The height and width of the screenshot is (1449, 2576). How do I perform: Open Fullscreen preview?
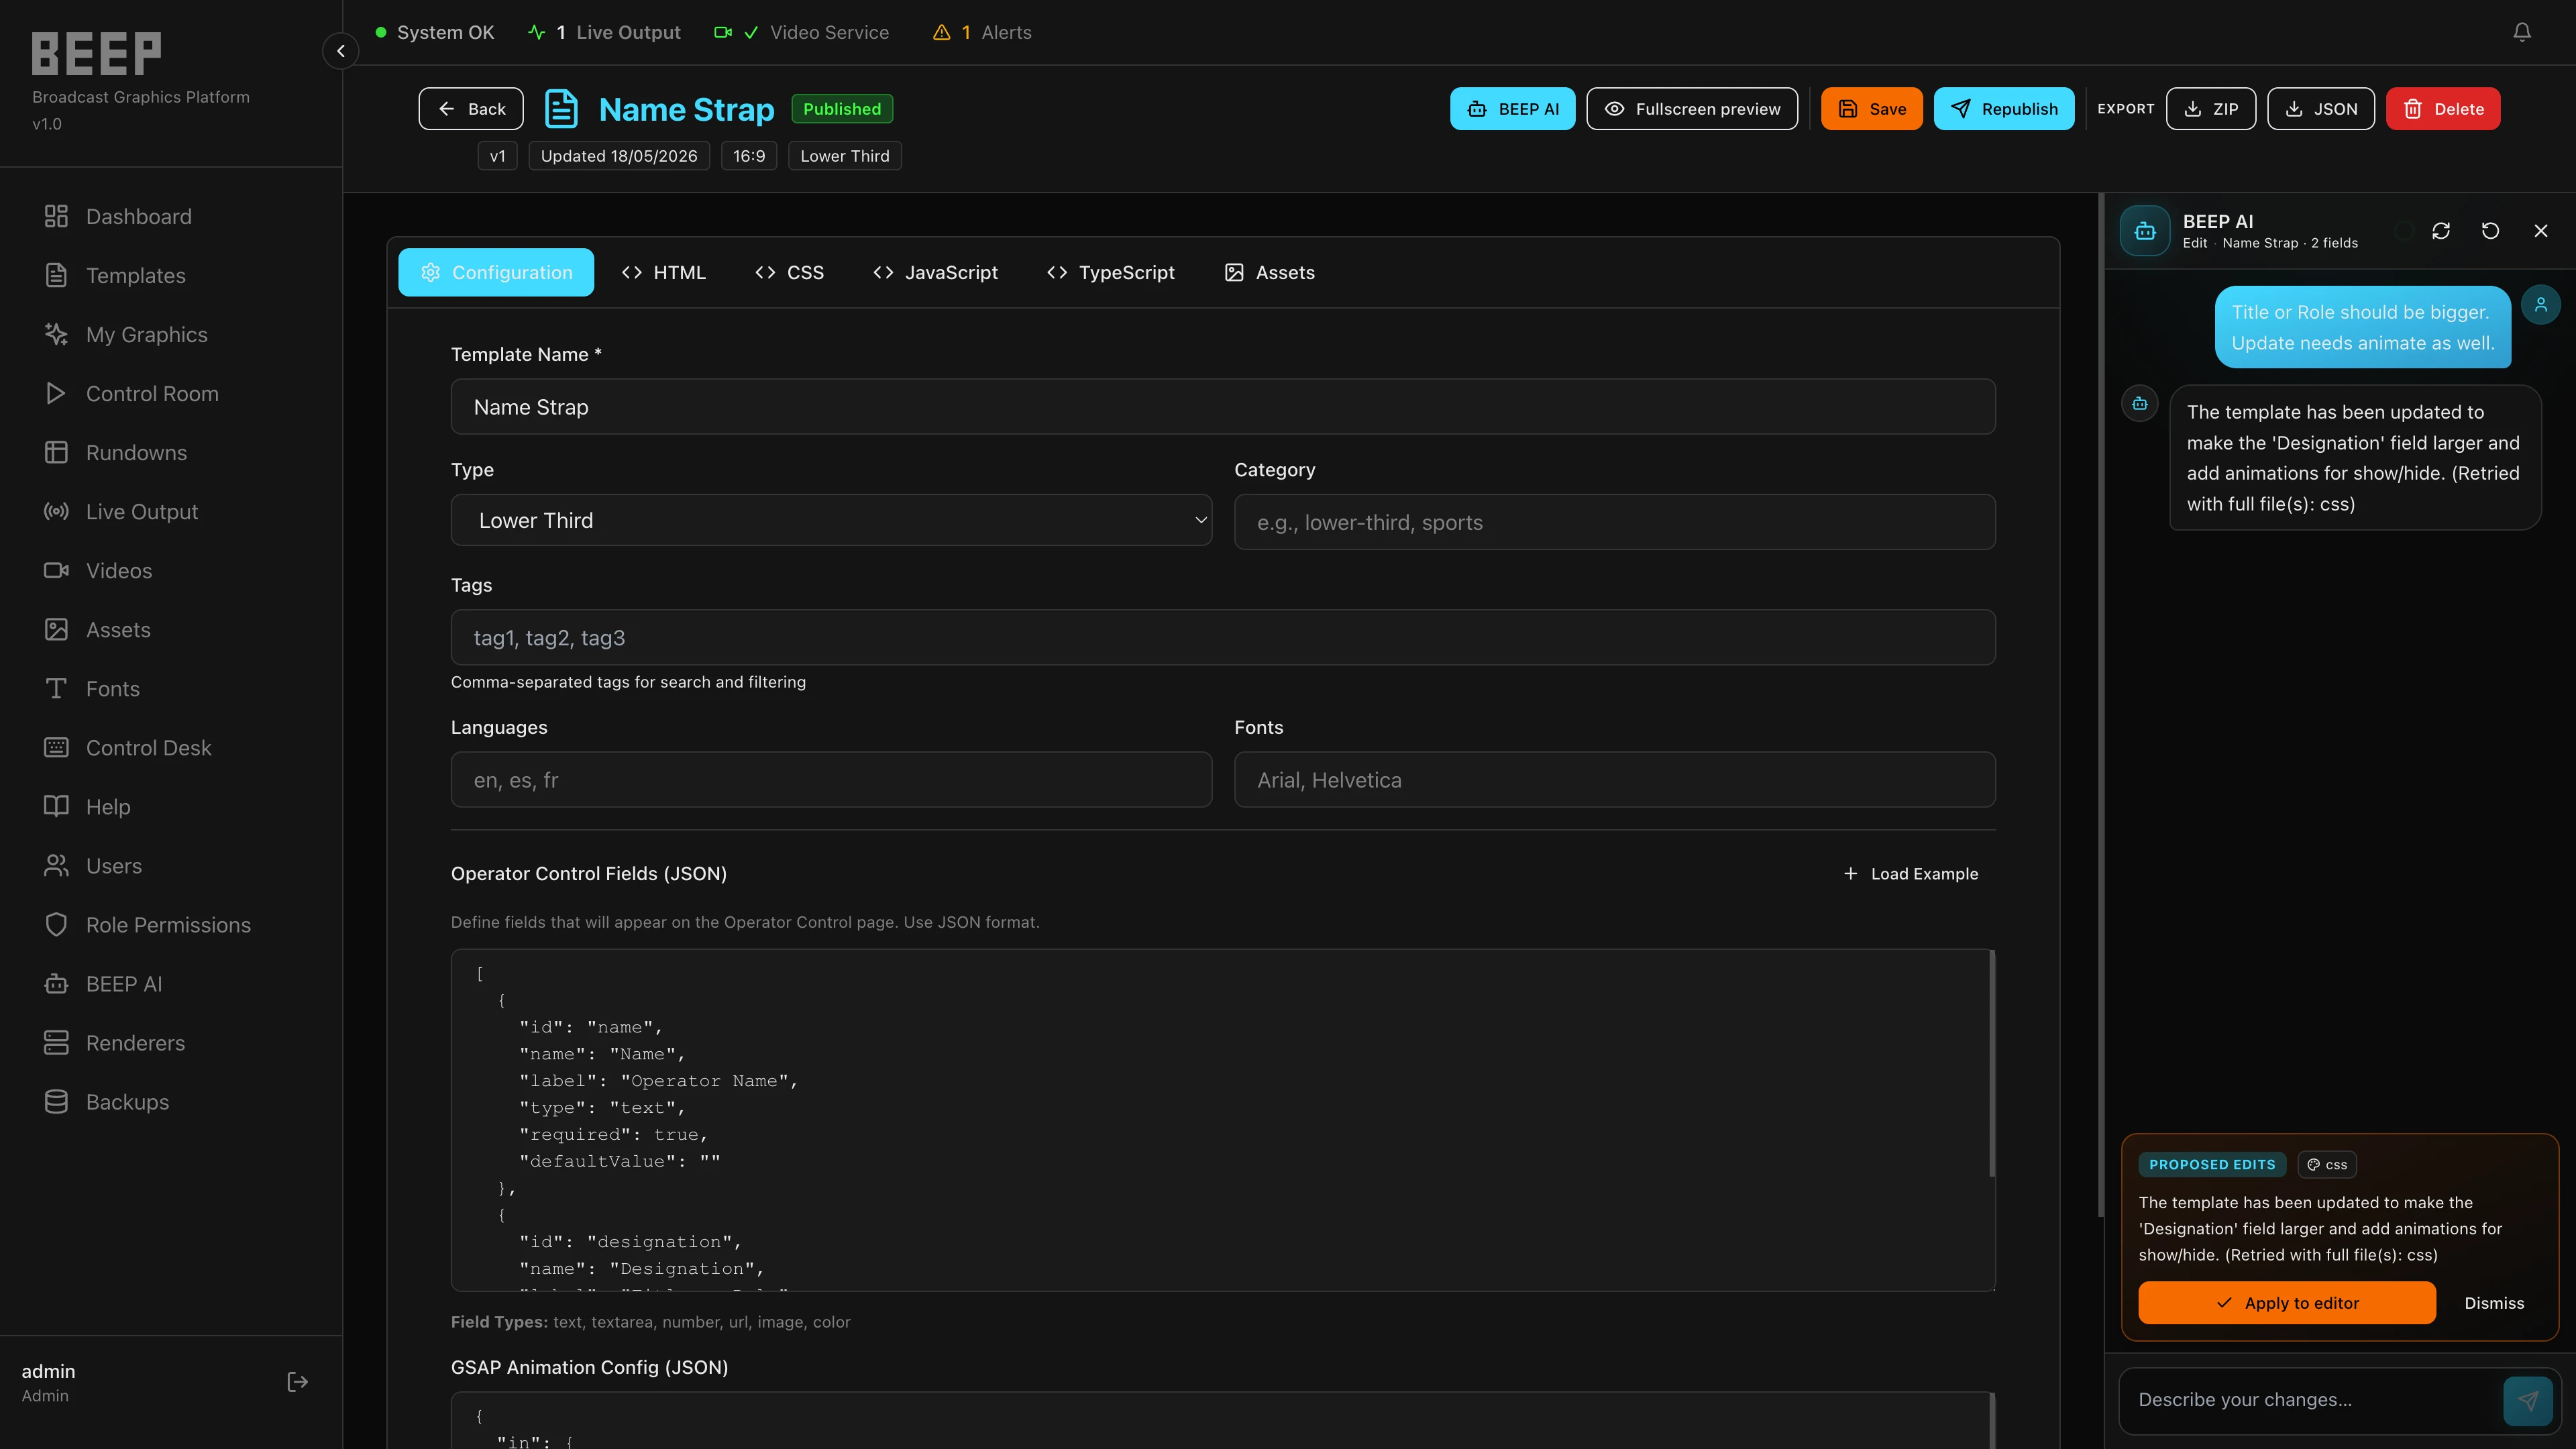1692,108
